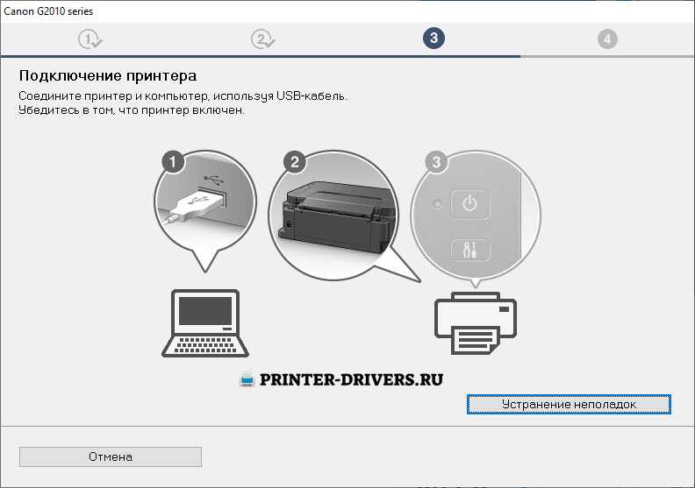Open Устранение неполадок troubleshooting

coord(569,404)
